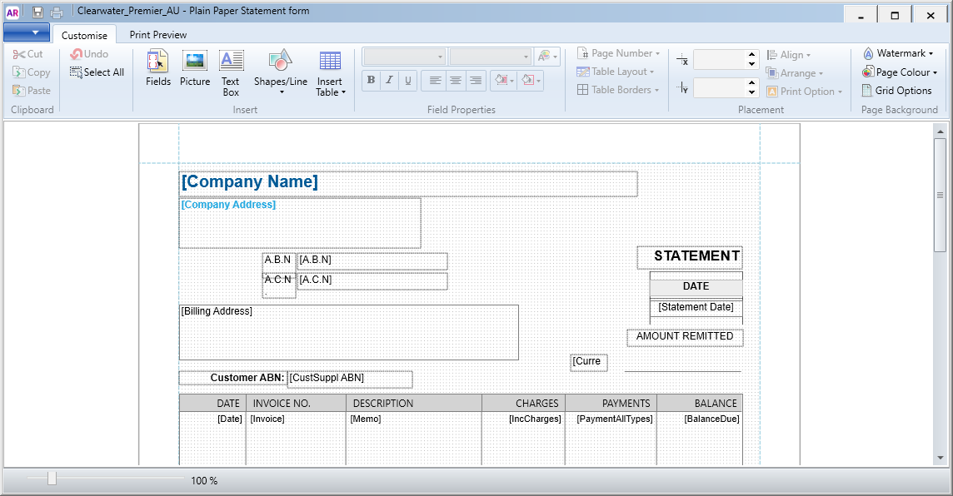Switch to the Print Preview tab

click(157, 35)
